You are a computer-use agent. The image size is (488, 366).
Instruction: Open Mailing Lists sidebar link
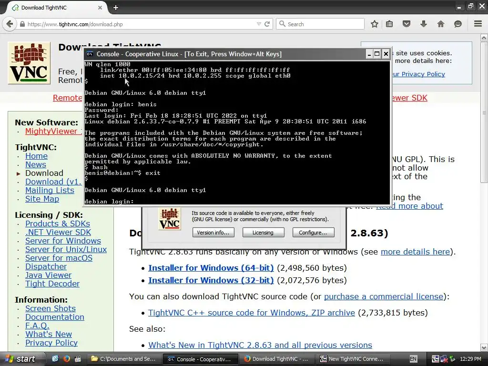point(50,190)
